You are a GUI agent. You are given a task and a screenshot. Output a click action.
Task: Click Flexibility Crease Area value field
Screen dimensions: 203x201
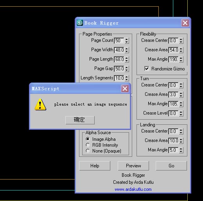(173, 50)
